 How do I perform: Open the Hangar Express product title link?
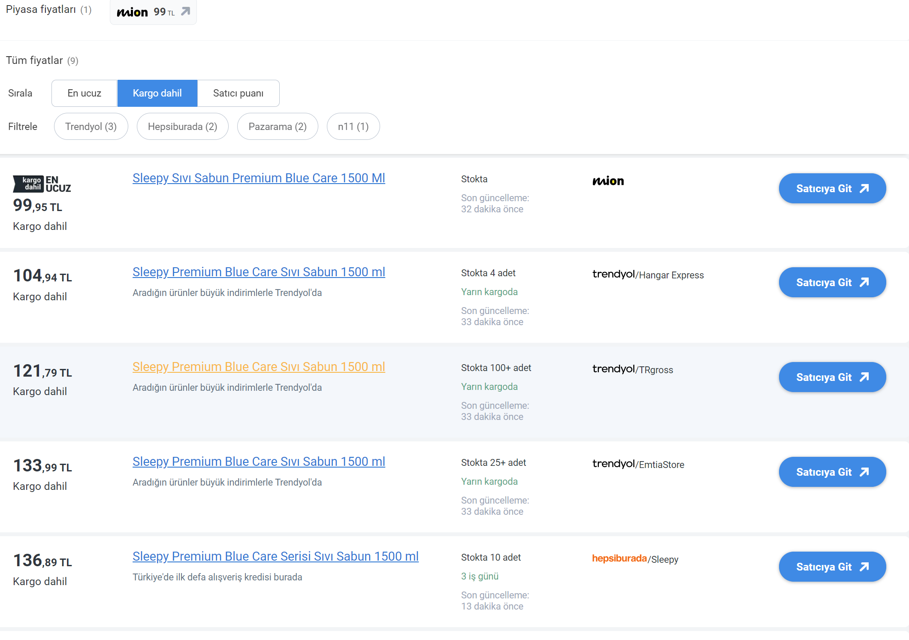pyautogui.click(x=259, y=272)
